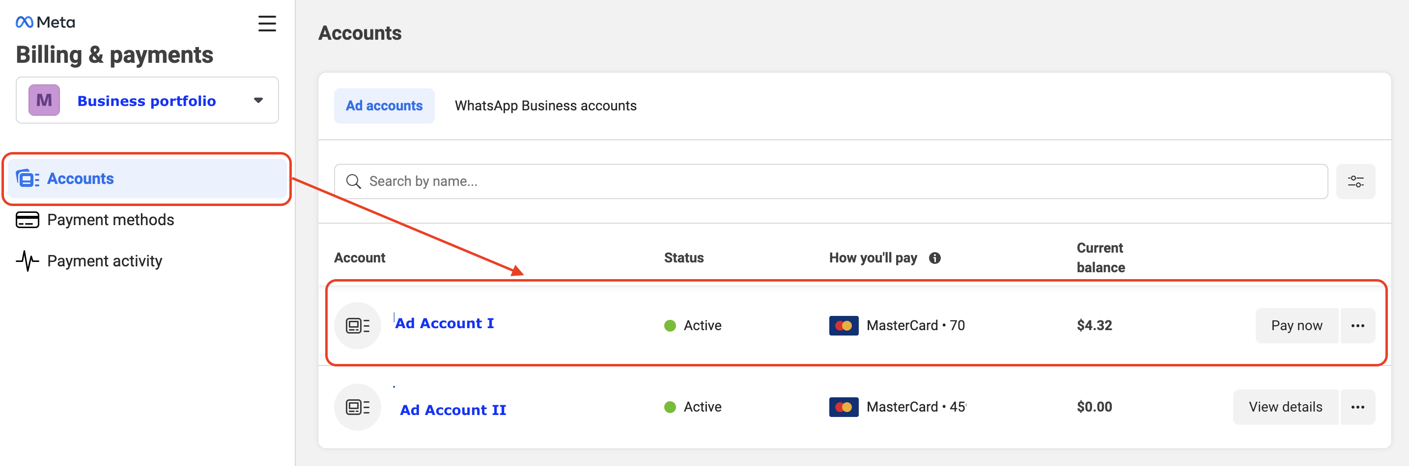The width and height of the screenshot is (1409, 466).
Task: Click Ad Account I row icon
Action: 357,326
